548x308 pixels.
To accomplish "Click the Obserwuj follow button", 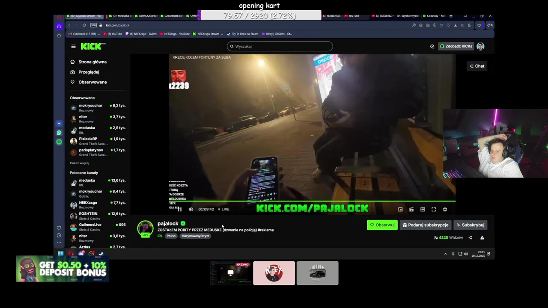I will 382,225.
